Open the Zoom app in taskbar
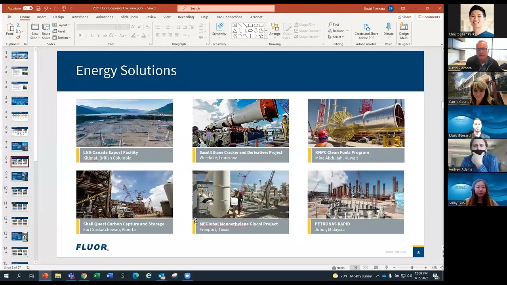 coord(187,276)
